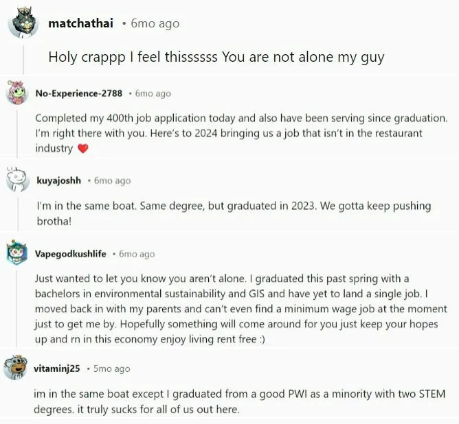Click the 5mo ago timestamp

(x=112, y=368)
